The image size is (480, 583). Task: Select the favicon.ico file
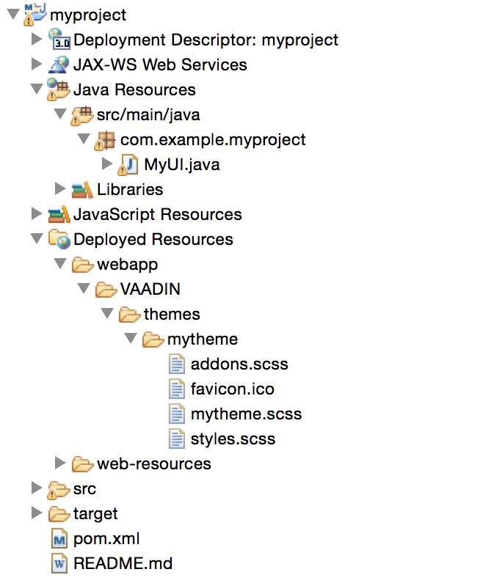(233, 389)
